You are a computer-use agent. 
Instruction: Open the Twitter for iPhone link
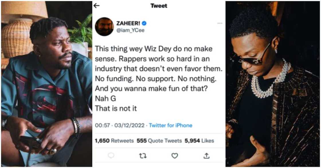pyautogui.click(x=171, y=125)
